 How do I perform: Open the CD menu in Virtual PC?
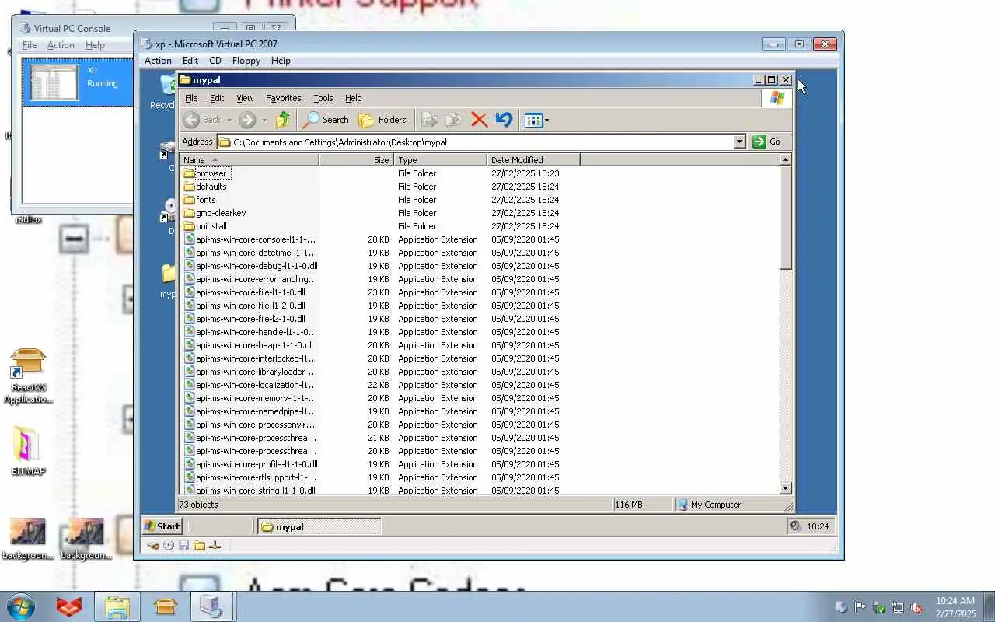pos(215,61)
